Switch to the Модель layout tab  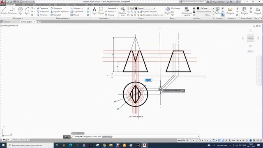pos(6,140)
